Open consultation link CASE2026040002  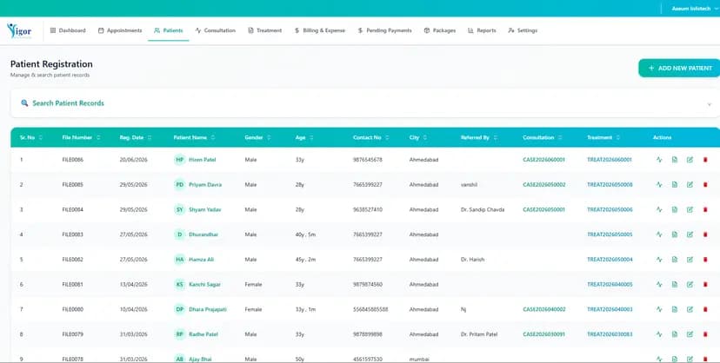pyautogui.click(x=544, y=309)
